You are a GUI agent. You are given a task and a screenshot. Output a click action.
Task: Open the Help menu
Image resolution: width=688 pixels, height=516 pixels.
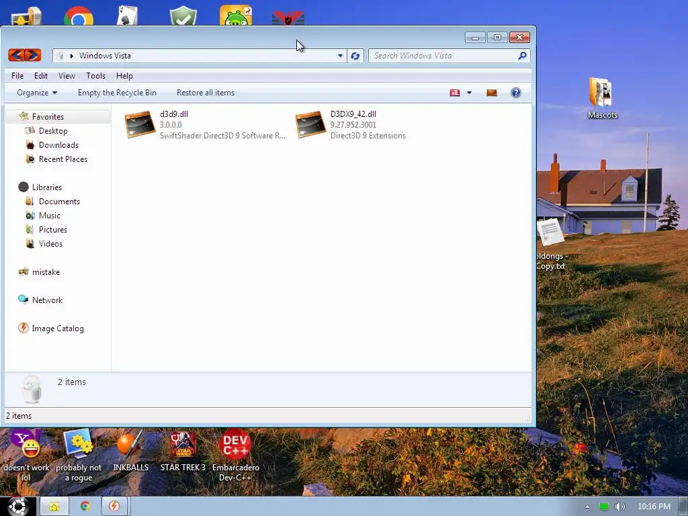tap(124, 76)
